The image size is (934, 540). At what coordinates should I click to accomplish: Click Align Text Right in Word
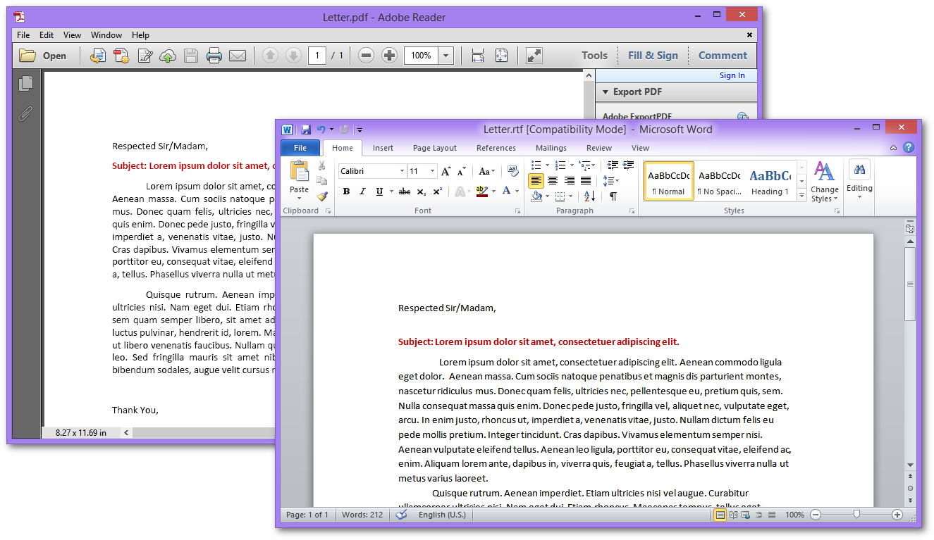(x=569, y=181)
